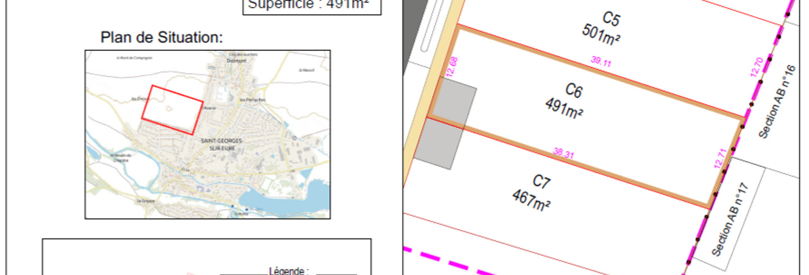Select SAINT-GEORGES-SUR-EURE label on the map

click(x=222, y=144)
